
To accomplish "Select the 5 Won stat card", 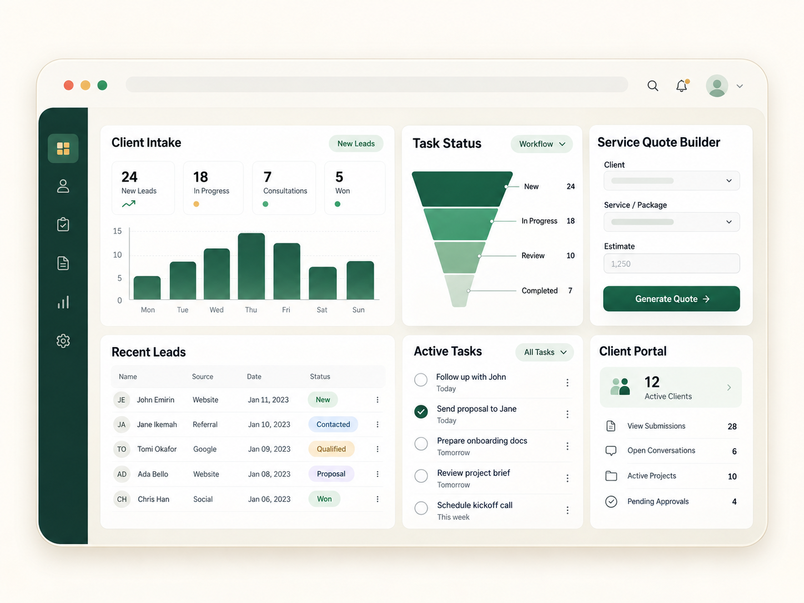I will point(355,188).
